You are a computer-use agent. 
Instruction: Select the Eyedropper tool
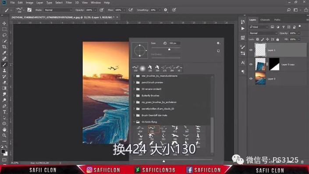click(4, 53)
